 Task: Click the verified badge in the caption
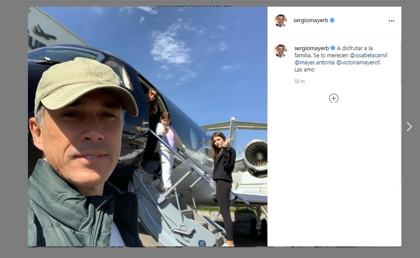[333, 48]
